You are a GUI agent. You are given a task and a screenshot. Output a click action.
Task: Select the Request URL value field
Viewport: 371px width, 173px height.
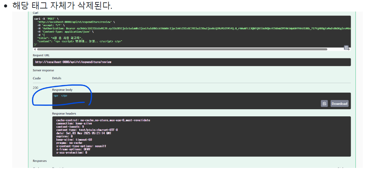coord(192,62)
